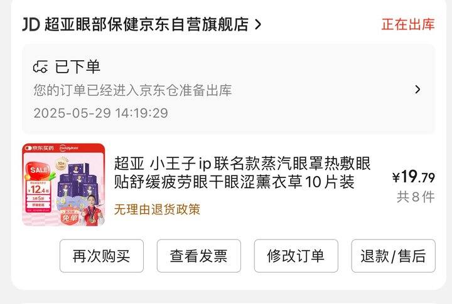
Task: Open the 超亚 小王子ip联名款蒸汽眼罩 product title
Action: (x=242, y=172)
